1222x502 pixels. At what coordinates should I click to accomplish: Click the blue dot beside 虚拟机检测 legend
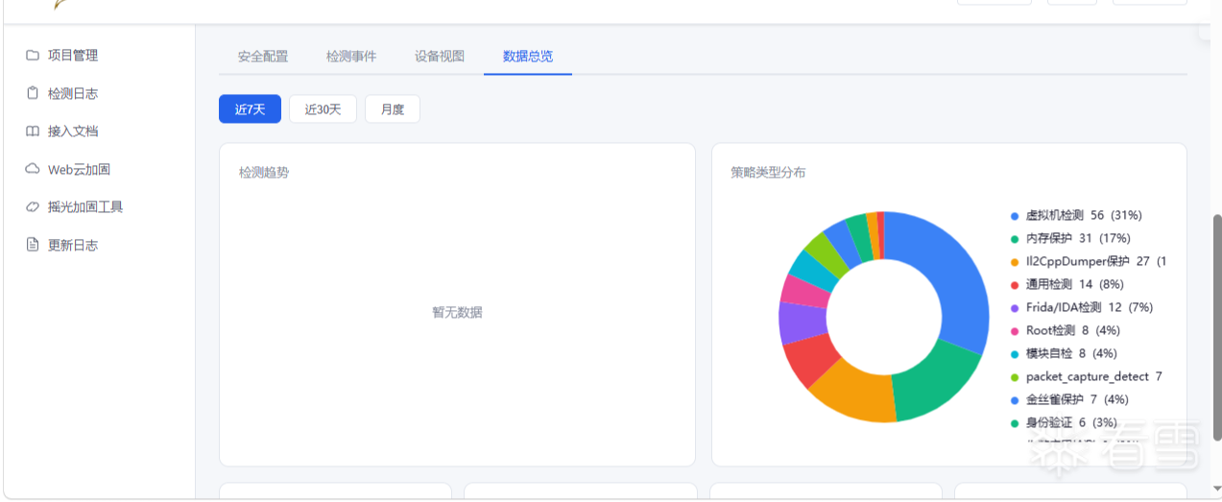[1015, 216]
